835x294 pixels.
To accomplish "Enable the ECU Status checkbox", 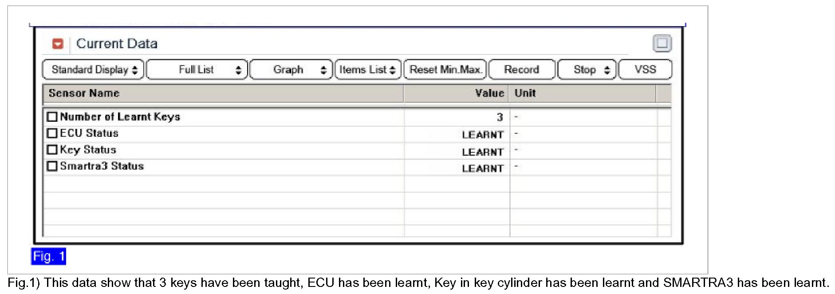I will 52,133.
